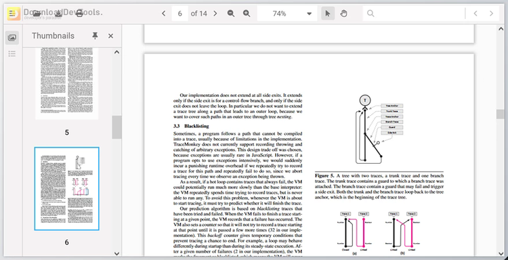The width and height of the screenshot is (508, 260).
Task: Click the 'of 14' page count text
Action: pos(199,14)
